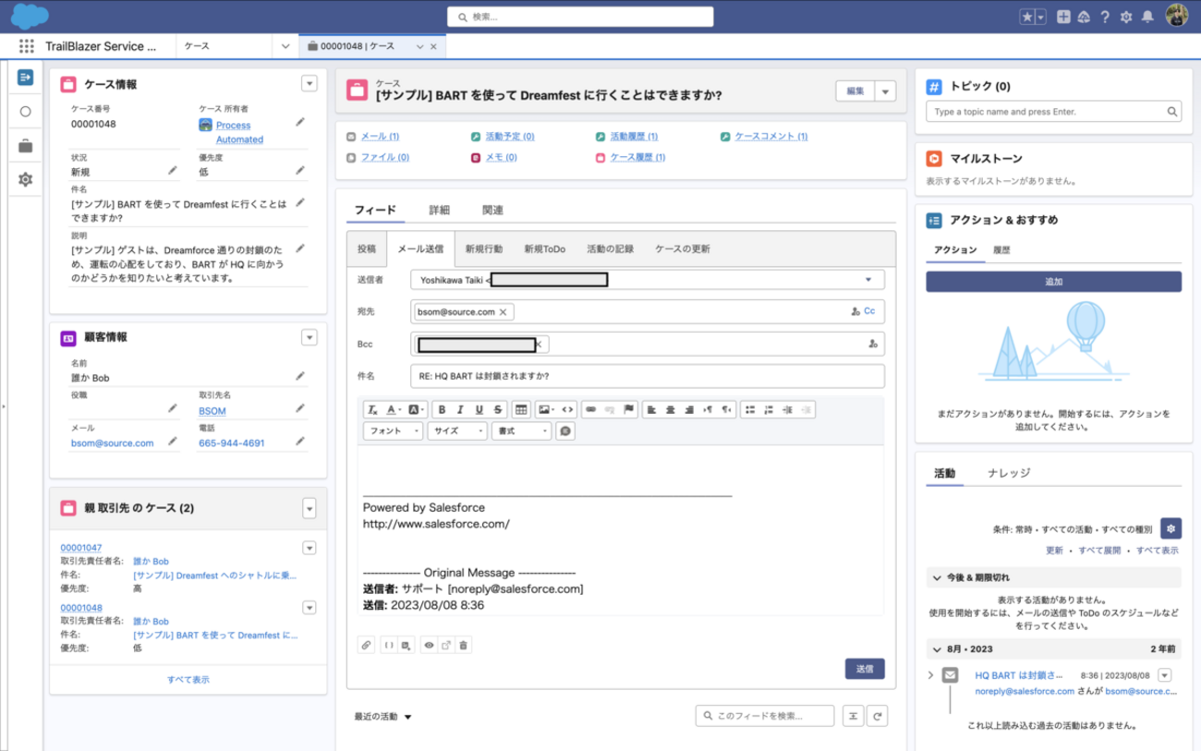Preview the email with eye icon
The image size is (1201, 751).
tap(429, 646)
